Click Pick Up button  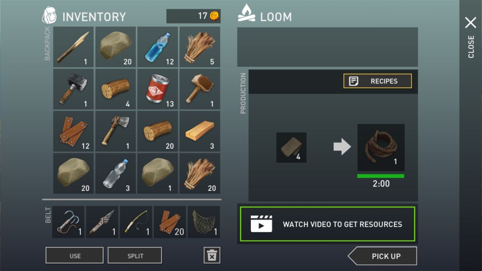(382, 256)
